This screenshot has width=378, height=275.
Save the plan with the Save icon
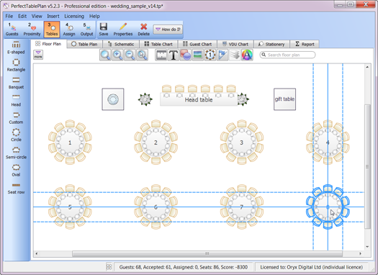click(104, 30)
